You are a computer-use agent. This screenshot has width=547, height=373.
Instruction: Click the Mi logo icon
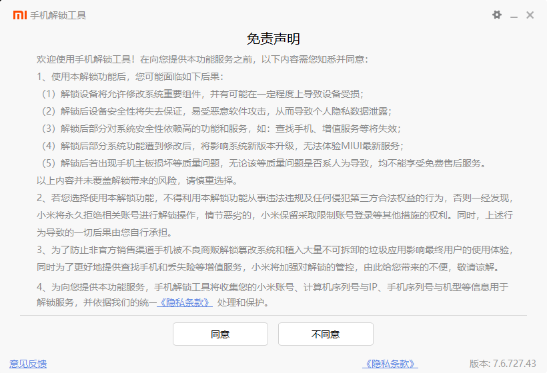[x=20, y=15]
